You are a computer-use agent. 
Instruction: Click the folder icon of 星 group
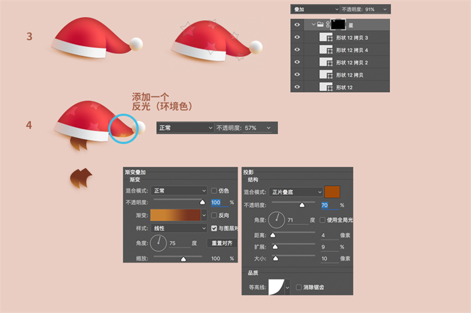click(320, 24)
